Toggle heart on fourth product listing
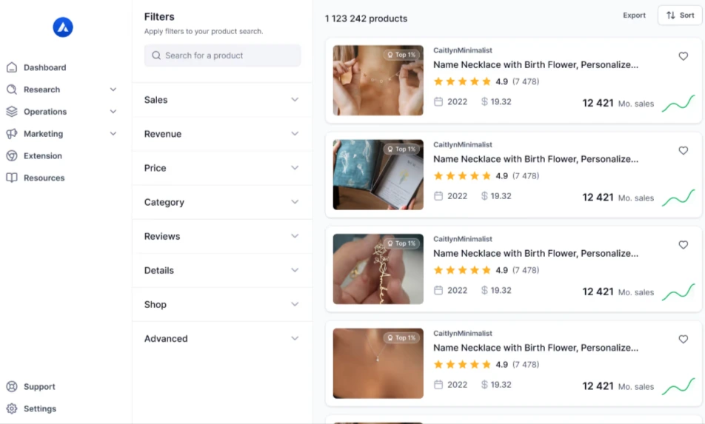705x424 pixels. [x=683, y=339]
